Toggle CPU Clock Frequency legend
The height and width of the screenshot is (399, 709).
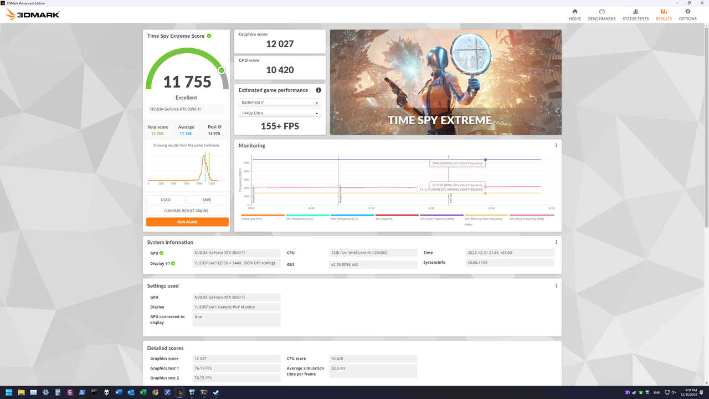441,217
